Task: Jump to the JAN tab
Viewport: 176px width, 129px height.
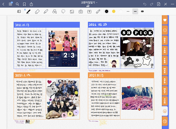Action: pyautogui.click(x=165, y=50)
